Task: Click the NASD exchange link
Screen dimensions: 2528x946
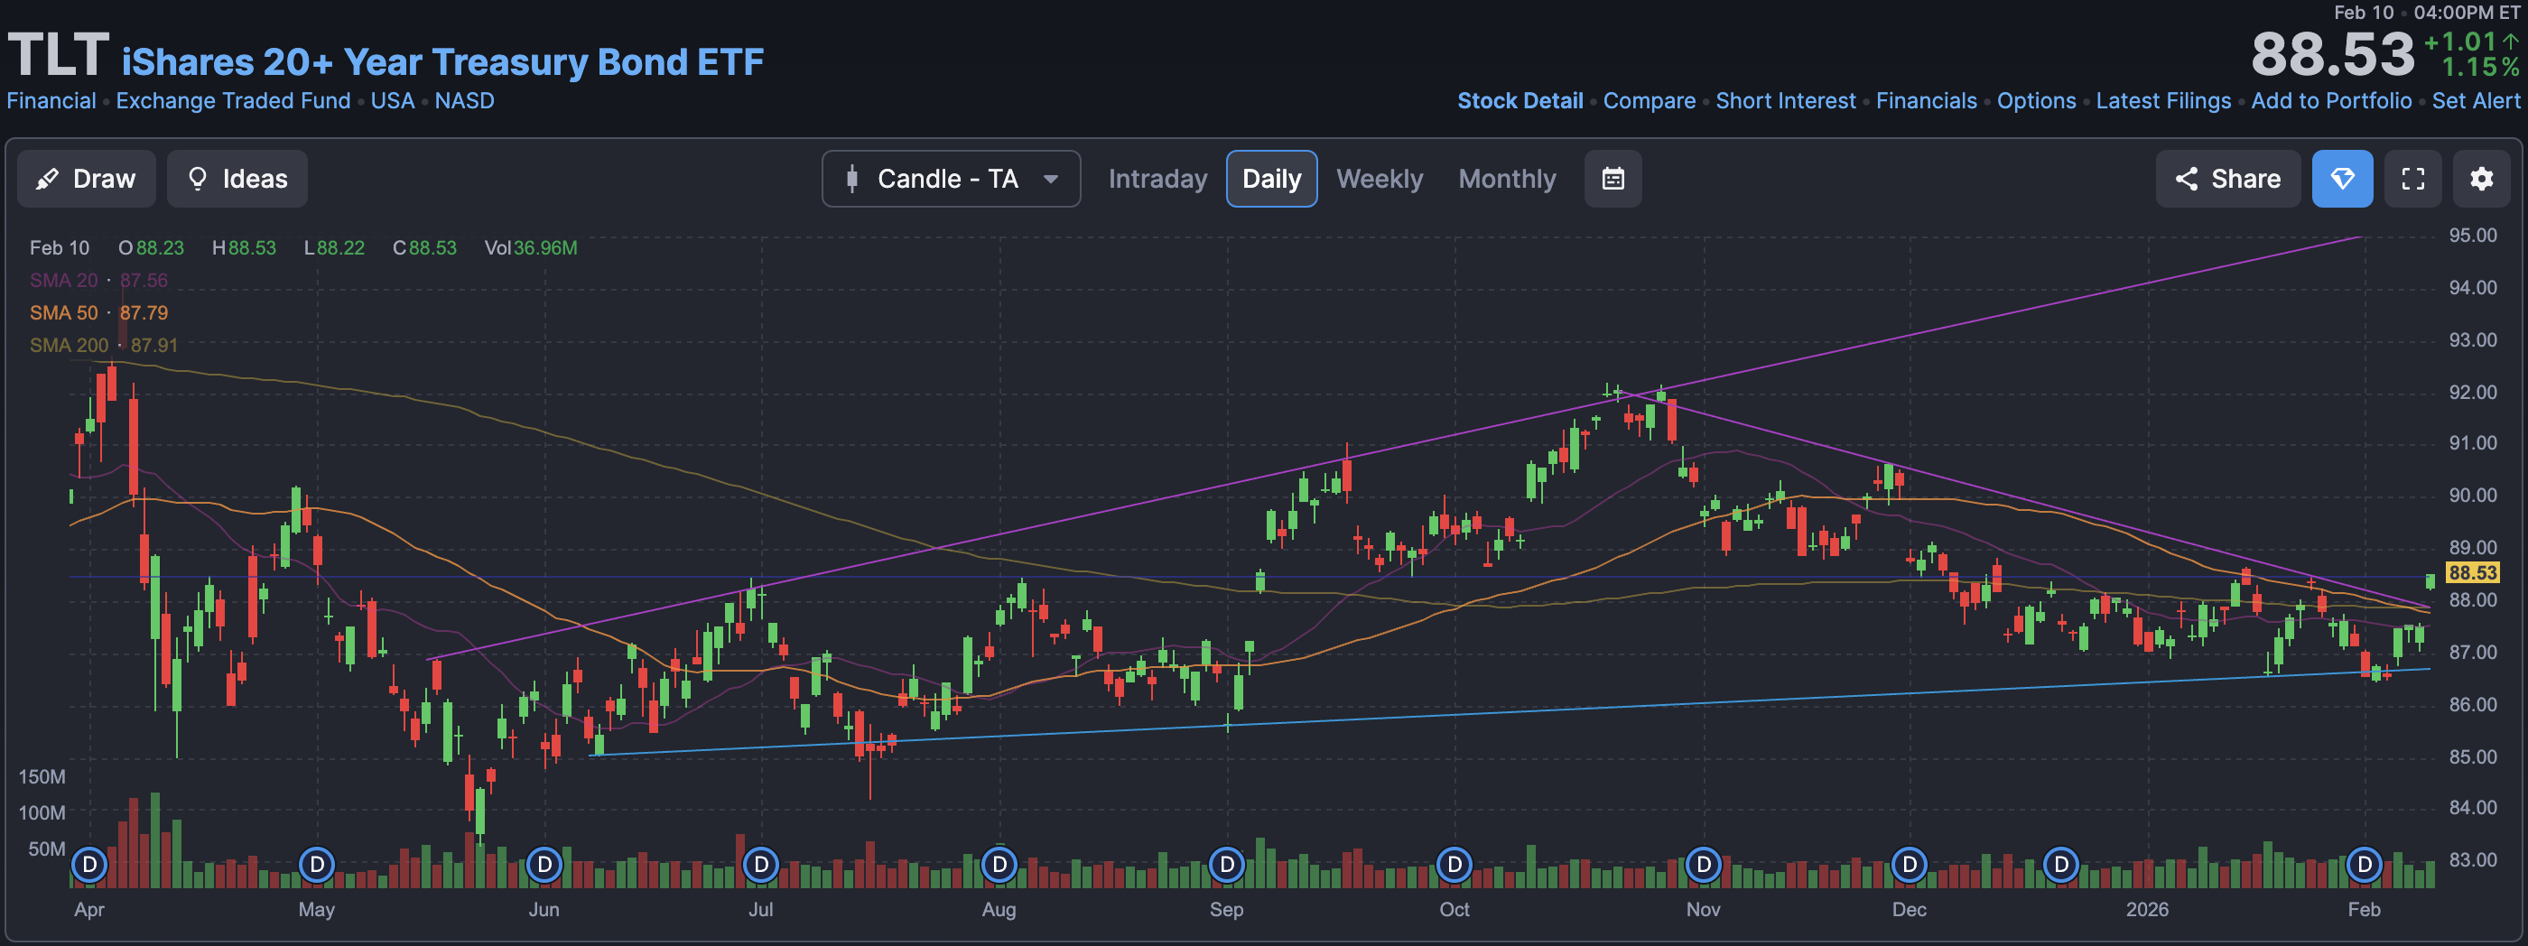Action: click(464, 101)
